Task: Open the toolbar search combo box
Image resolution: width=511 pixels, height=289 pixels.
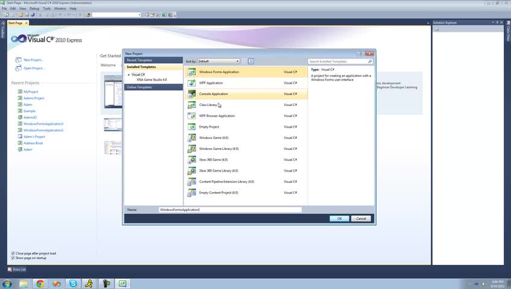Action: (116, 14)
